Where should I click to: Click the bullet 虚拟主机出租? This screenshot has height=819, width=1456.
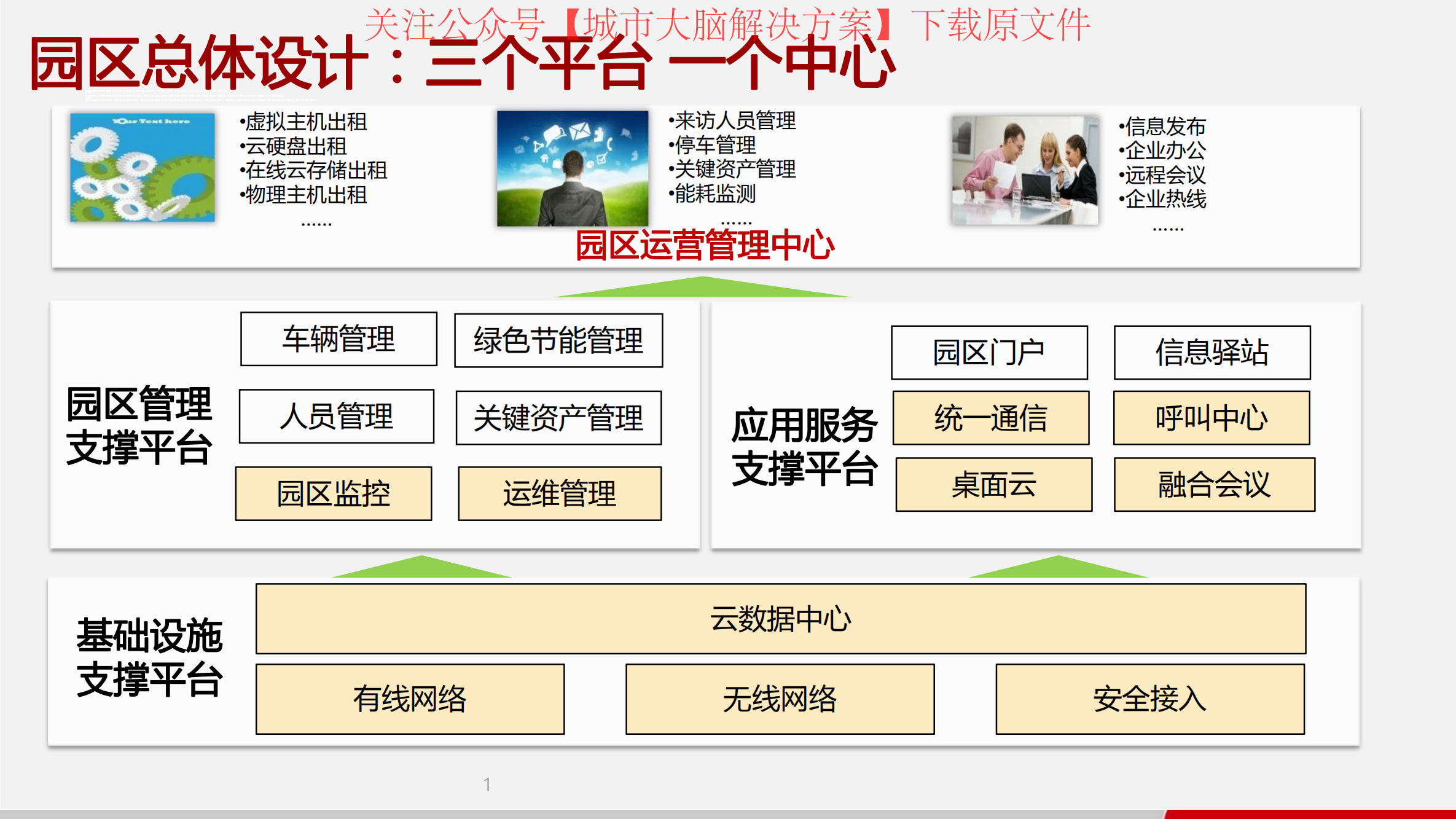pos(303,122)
